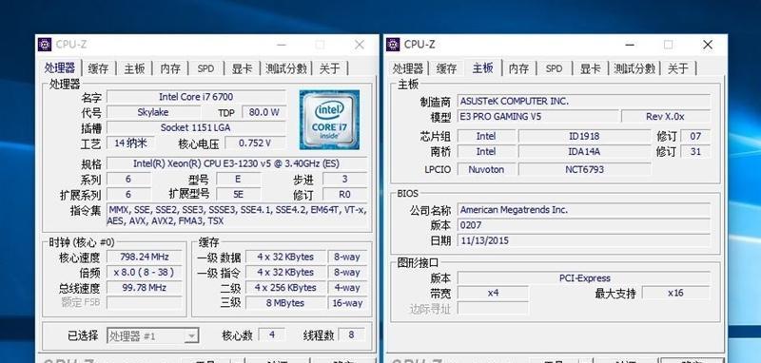
Task: Open 关于 tab in right window
Action: click(x=677, y=68)
